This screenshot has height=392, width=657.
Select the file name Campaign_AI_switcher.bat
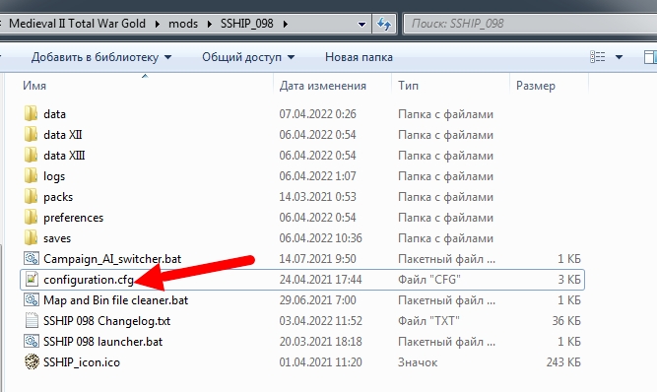[x=112, y=259]
